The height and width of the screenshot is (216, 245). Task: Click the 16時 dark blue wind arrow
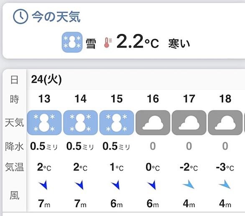[152, 185]
